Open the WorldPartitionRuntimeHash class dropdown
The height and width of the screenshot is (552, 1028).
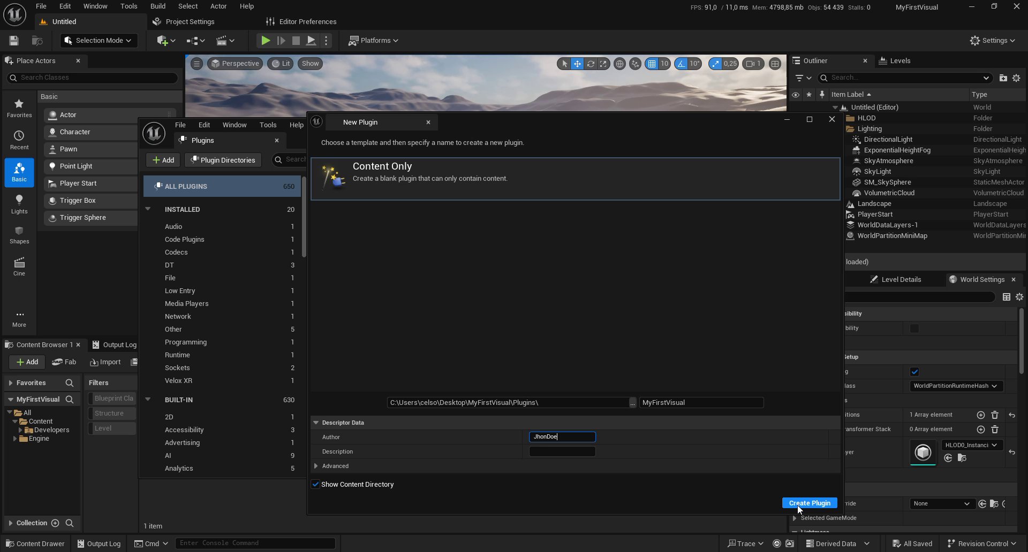point(956,386)
